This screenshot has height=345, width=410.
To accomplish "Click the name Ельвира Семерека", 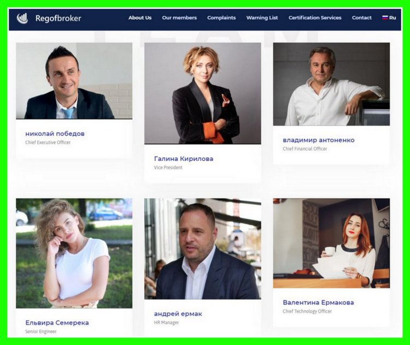I will click(57, 323).
